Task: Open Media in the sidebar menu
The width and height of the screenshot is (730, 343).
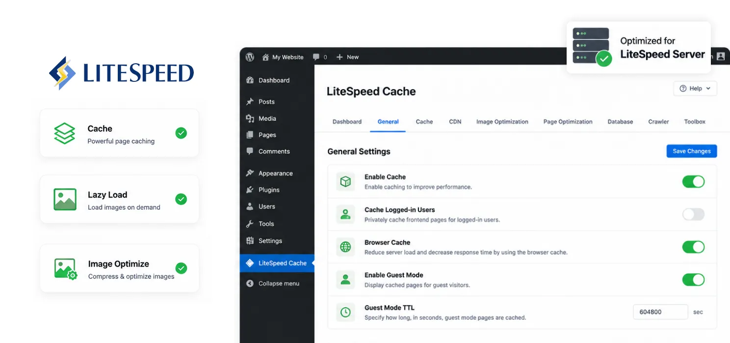Action: (x=277, y=119)
